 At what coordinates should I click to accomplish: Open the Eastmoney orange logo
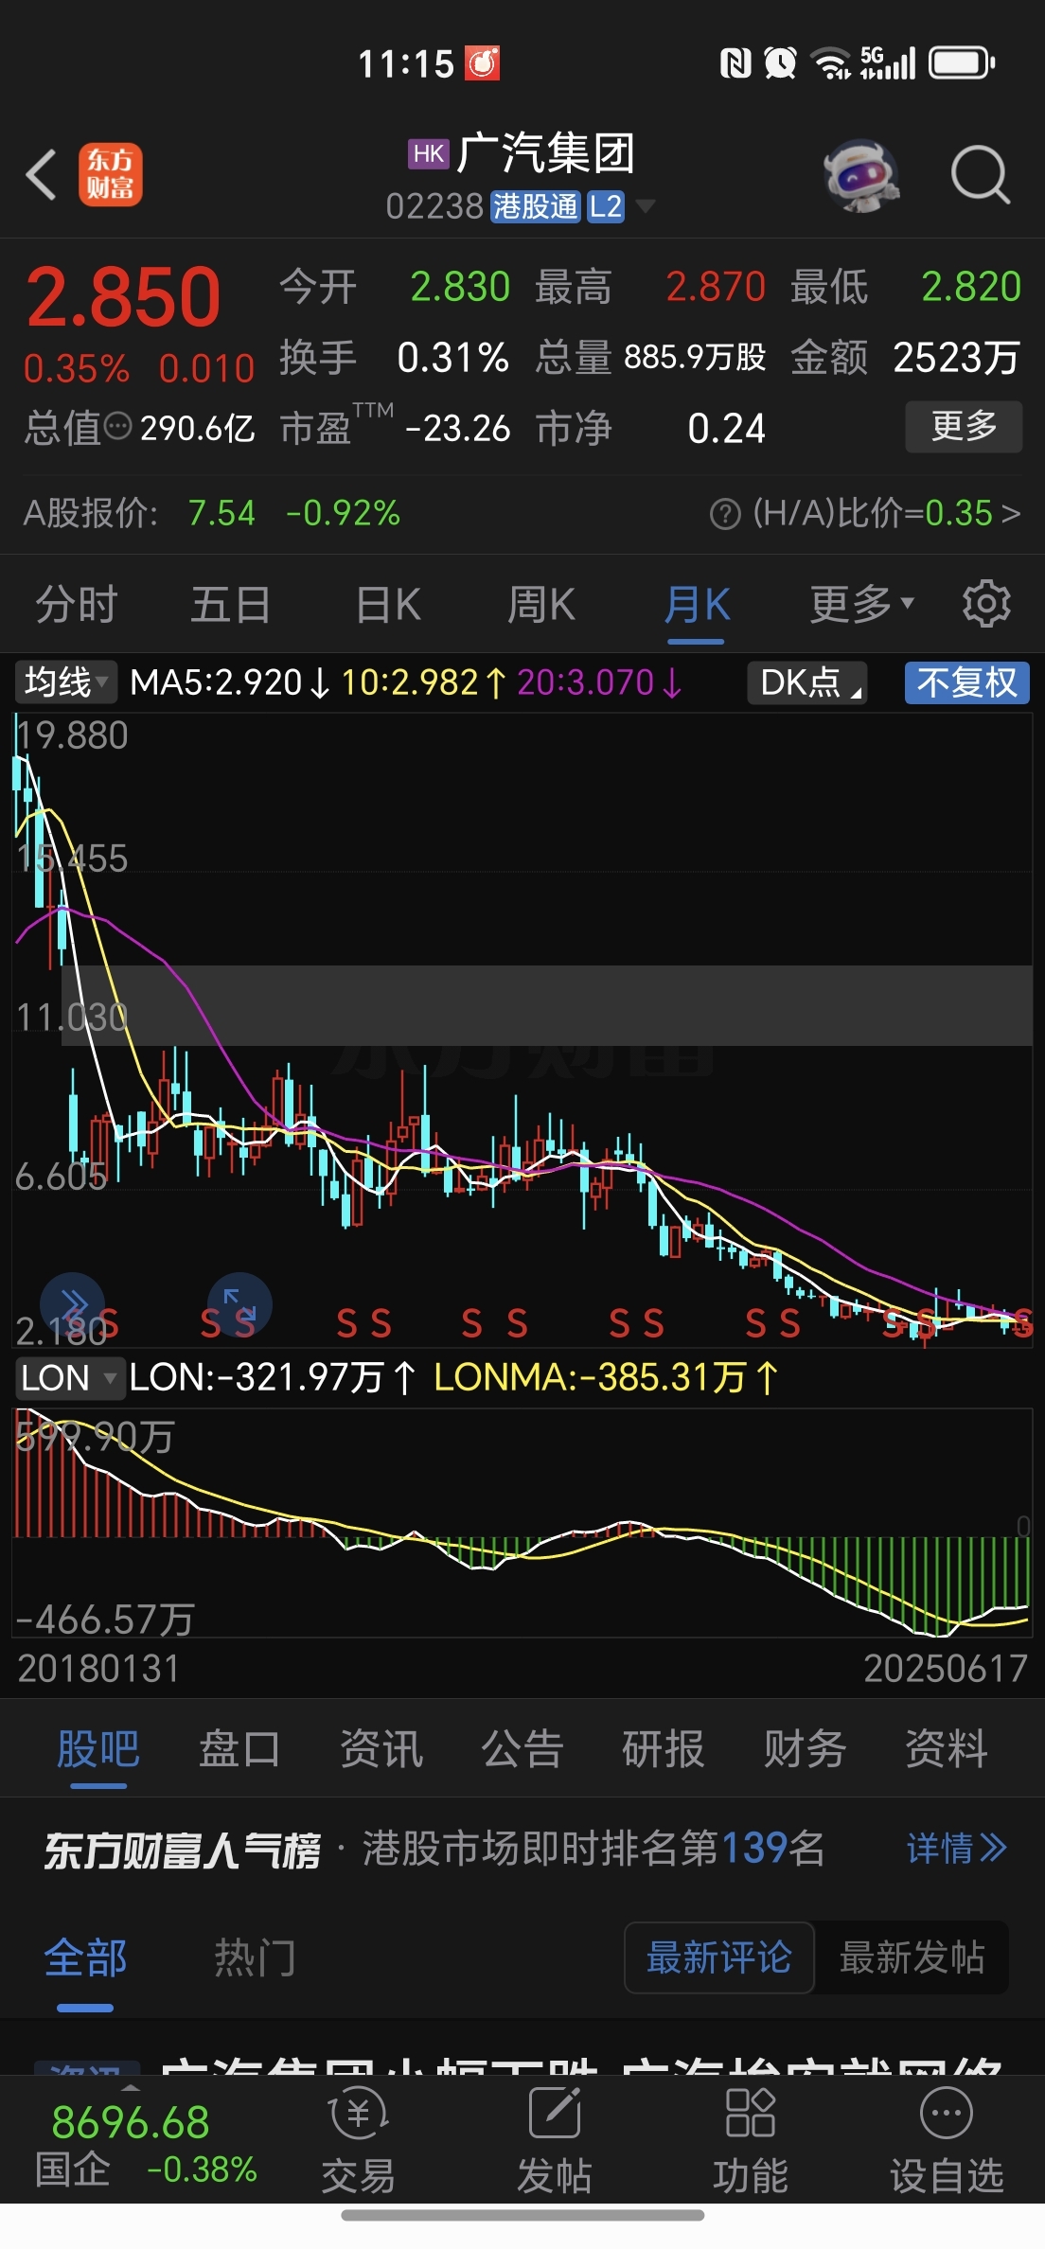click(110, 175)
